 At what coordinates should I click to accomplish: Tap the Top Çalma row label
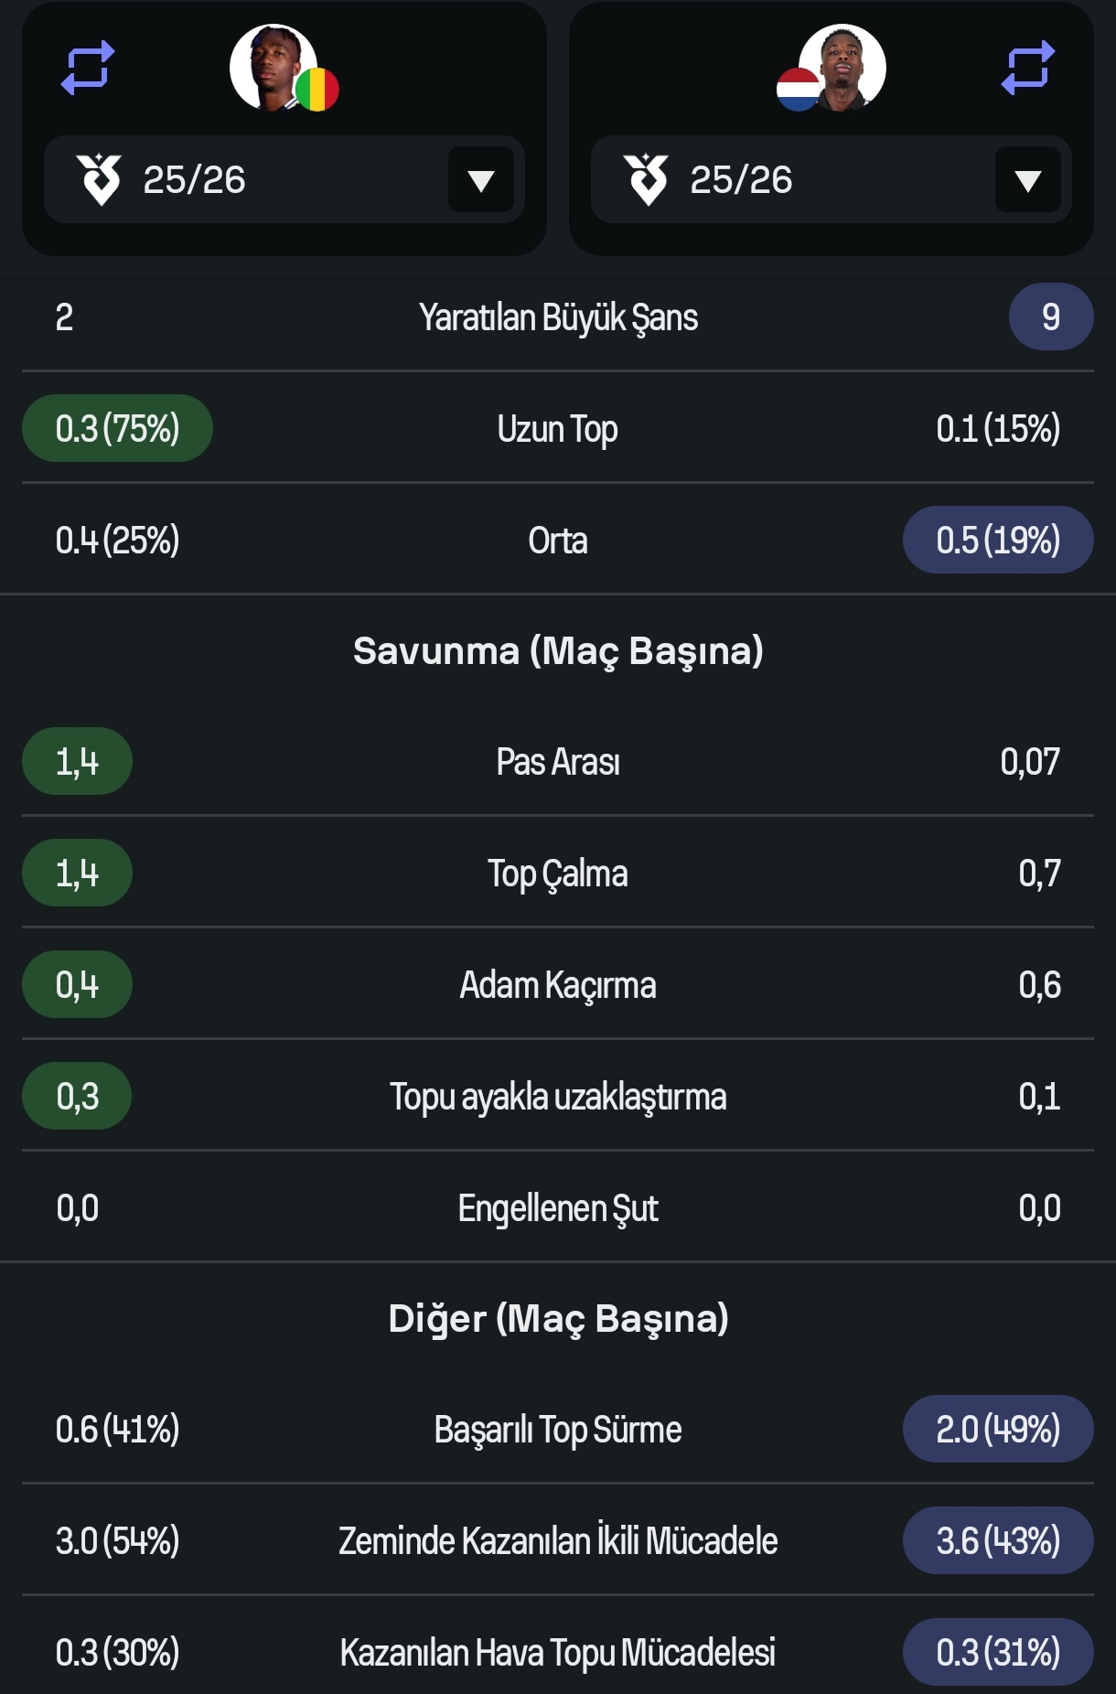[558, 874]
